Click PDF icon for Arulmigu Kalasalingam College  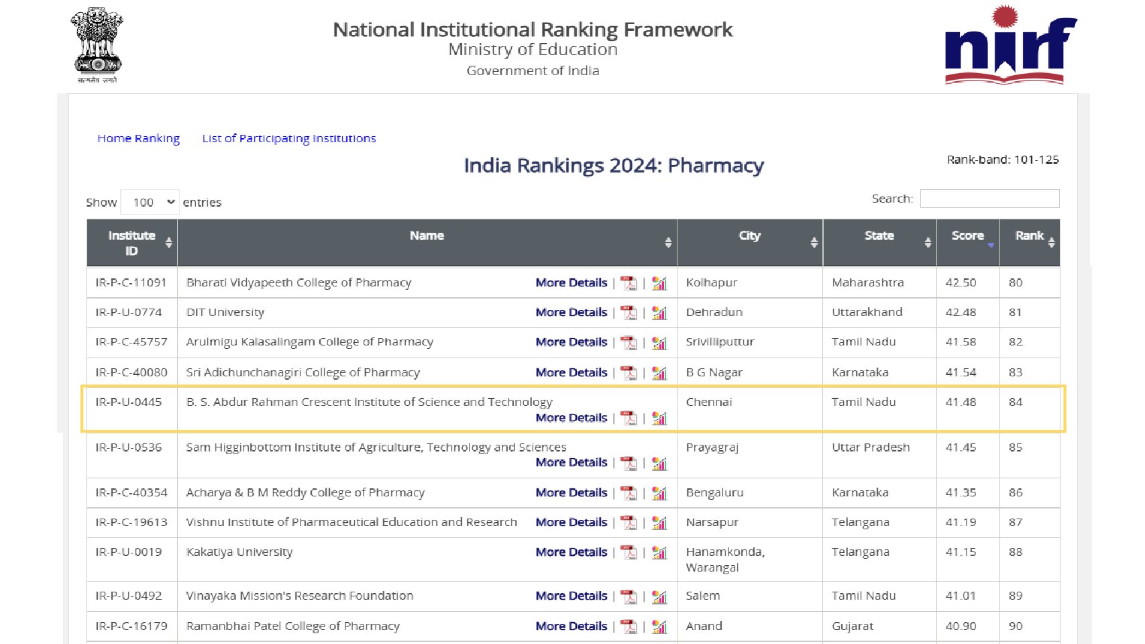click(629, 343)
